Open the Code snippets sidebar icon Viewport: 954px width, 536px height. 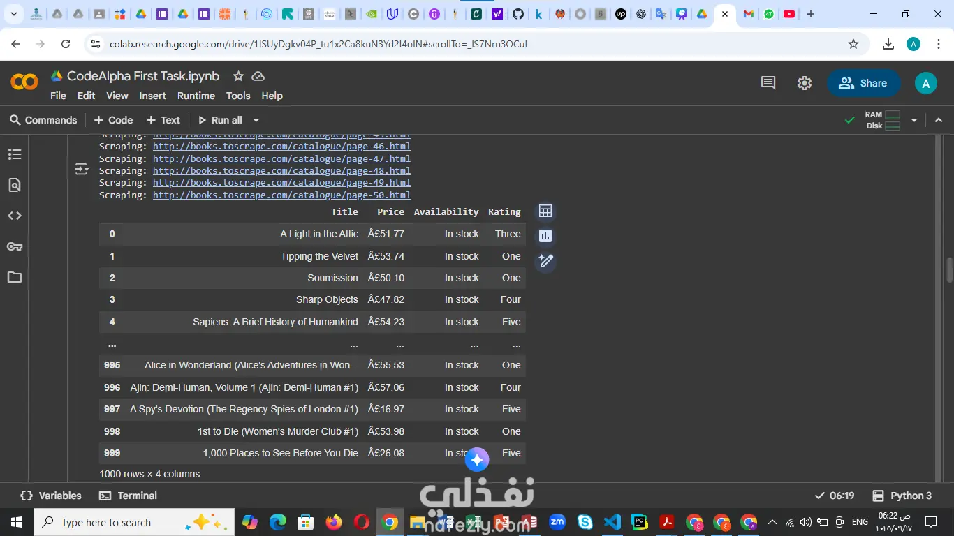point(15,216)
